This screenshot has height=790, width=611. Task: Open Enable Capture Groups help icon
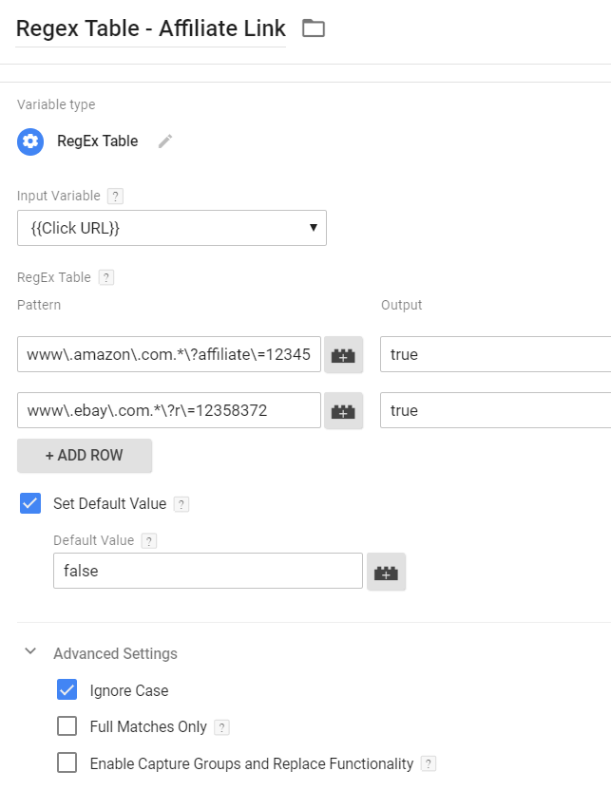(429, 763)
